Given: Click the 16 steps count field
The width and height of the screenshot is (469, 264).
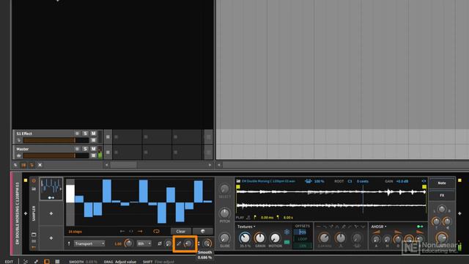Looking at the screenshot, I should (75, 232).
